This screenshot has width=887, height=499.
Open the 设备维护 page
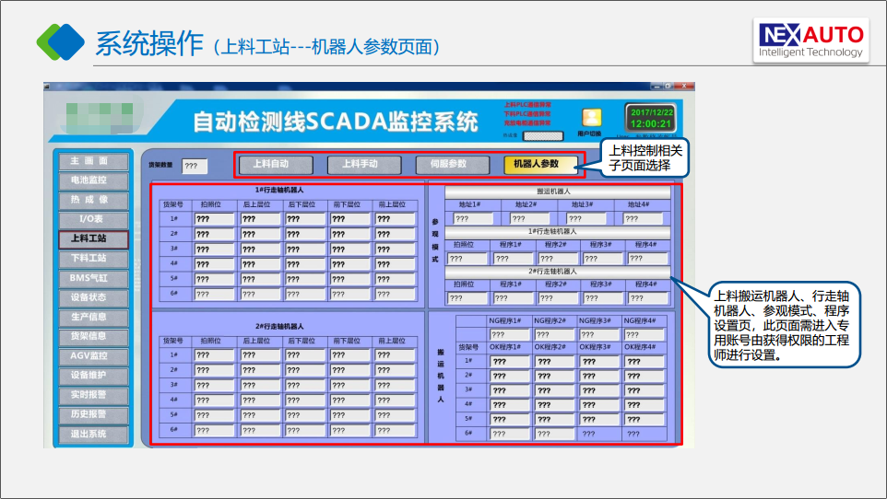(93, 376)
